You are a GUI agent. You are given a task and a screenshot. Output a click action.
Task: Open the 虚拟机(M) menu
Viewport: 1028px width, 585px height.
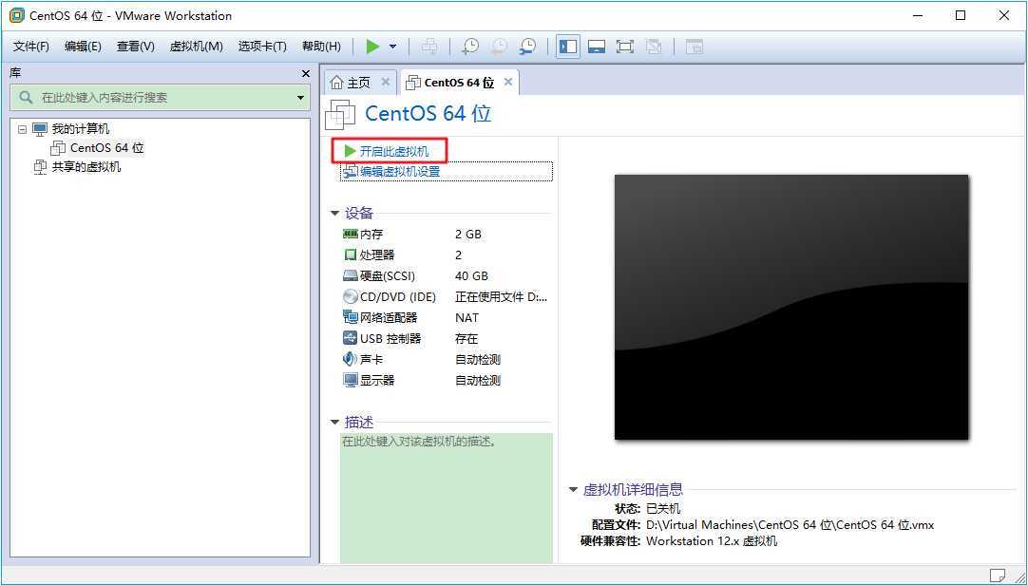pos(196,47)
